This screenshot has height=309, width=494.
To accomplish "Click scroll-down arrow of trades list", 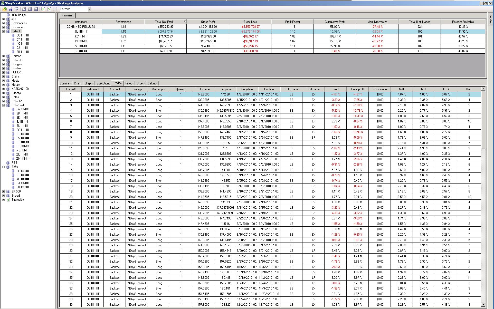I will tap(483, 305).
